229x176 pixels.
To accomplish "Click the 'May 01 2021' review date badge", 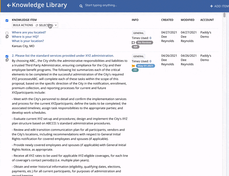I will click(x=145, y=66).
